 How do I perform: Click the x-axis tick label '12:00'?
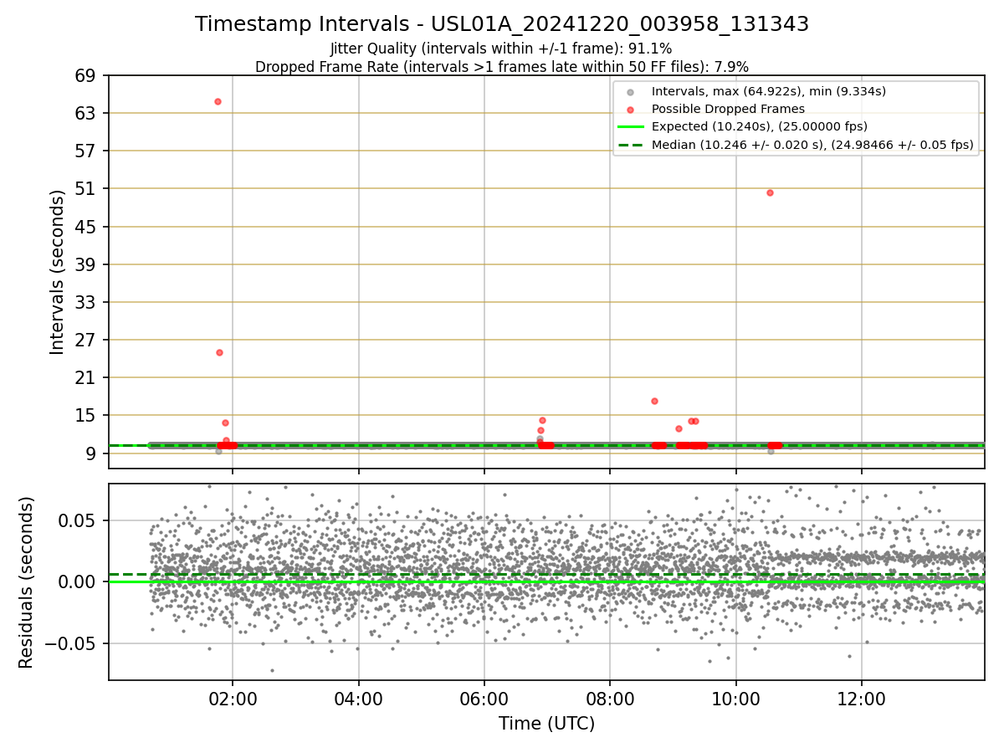(x=862, y=699)
